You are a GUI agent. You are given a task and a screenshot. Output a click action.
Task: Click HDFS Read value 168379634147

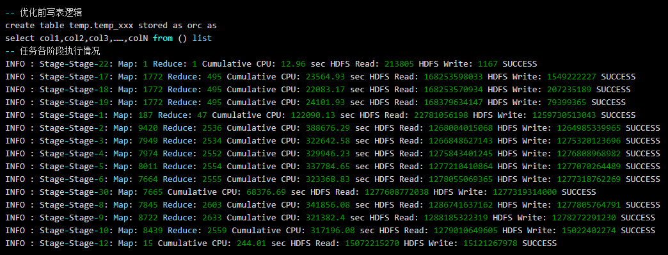click(x=453, y=103)
